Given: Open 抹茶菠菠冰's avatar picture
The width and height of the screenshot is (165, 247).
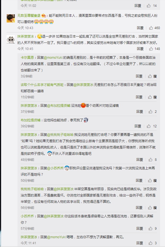Looking at the screenshot, I should 11,39.
